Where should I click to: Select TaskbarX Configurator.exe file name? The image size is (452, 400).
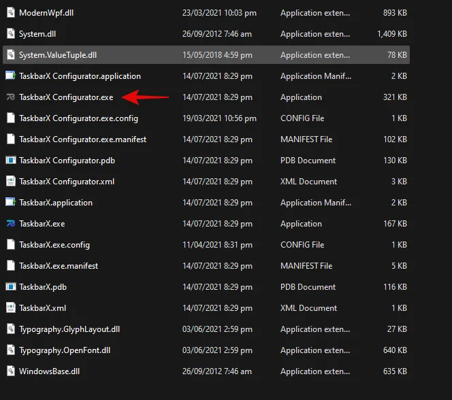(x=66, y=97)
